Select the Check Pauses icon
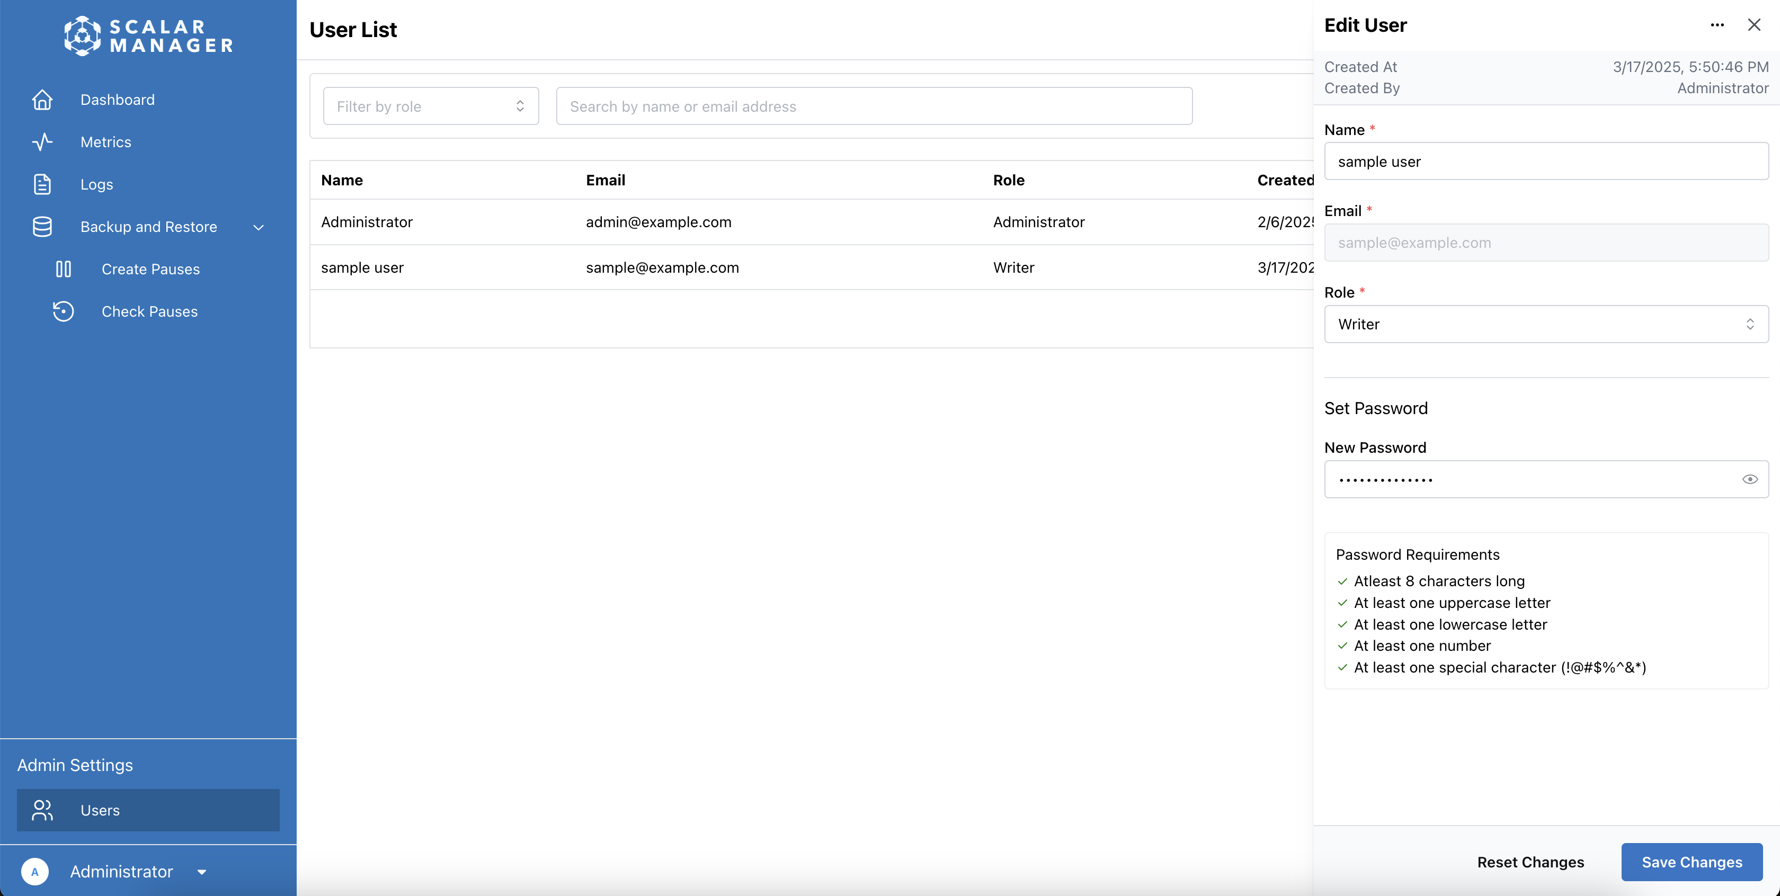This screenshot has height=896, width=1780. pyautogui.click(x=63, y=311)
